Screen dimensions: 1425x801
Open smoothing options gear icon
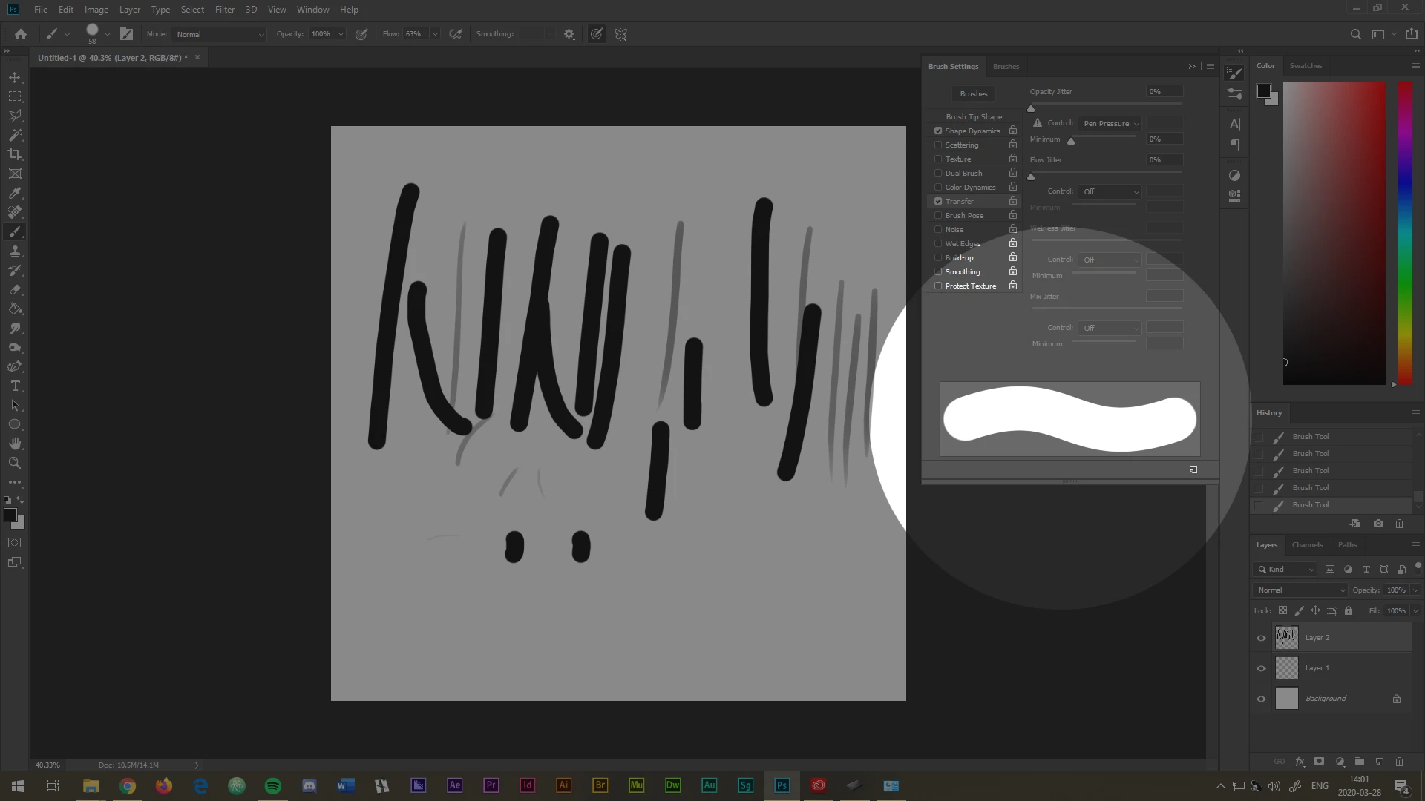[569, 34]
